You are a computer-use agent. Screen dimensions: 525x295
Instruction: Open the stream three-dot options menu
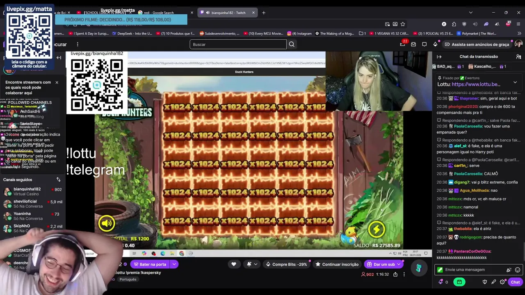click(404, 274)
